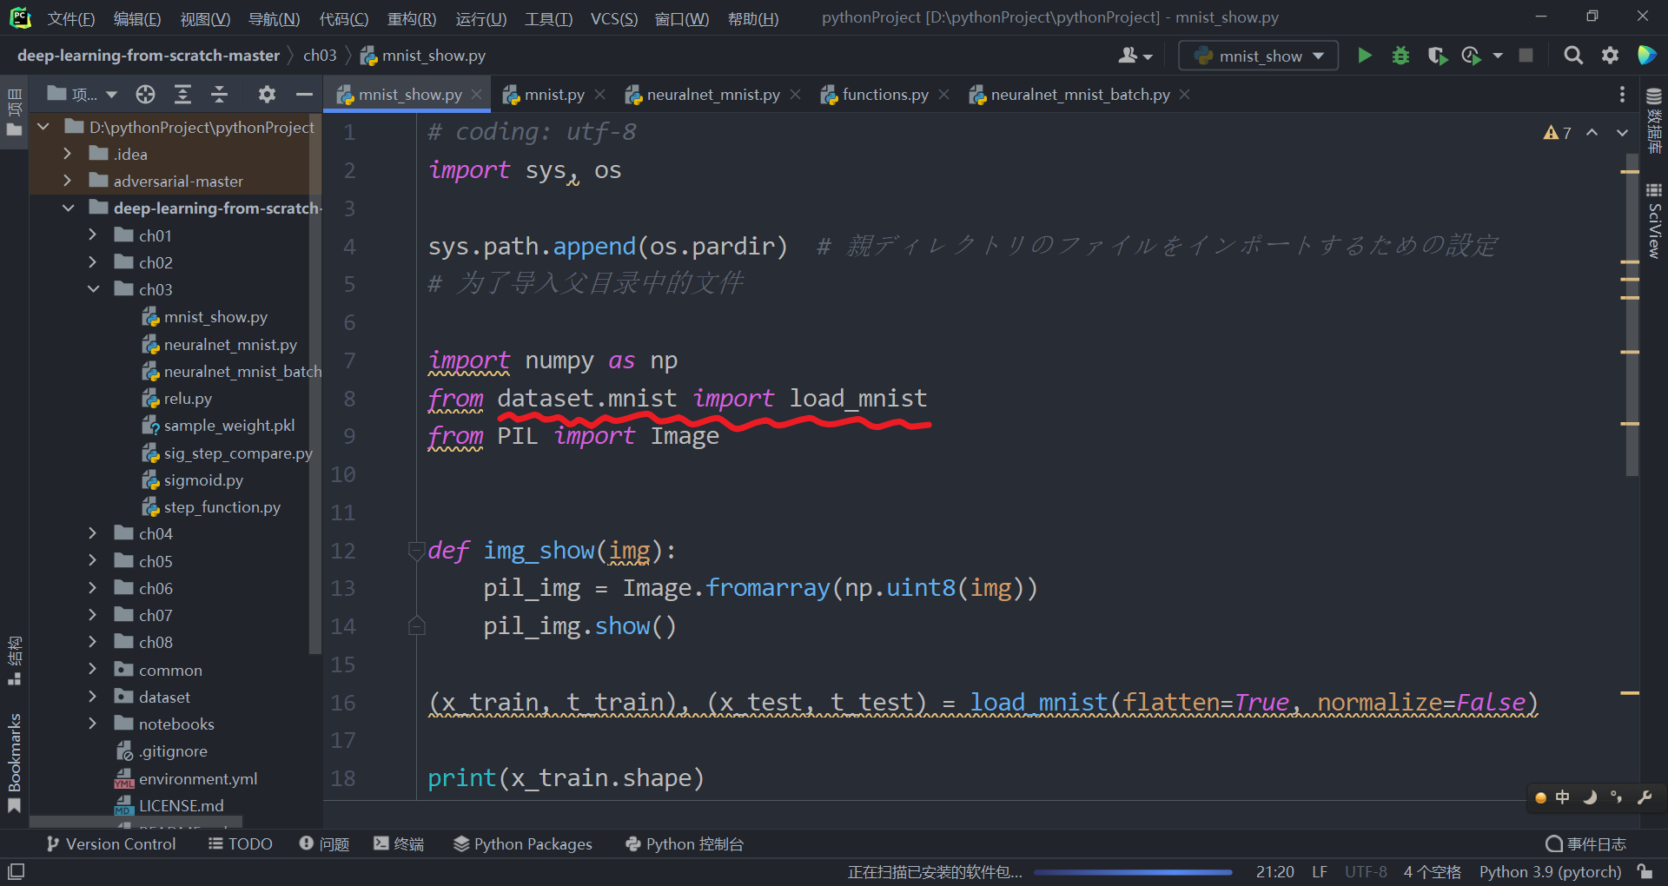Image resolution: width=1668 pixels, height=886 pixels.
Task: Hide the project tool window
Action: click(x=303, y=94)
